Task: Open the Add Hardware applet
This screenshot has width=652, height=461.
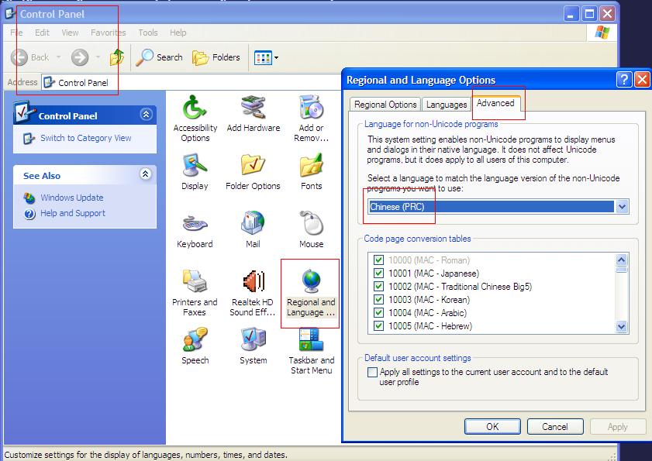Action: pos(253,107)
